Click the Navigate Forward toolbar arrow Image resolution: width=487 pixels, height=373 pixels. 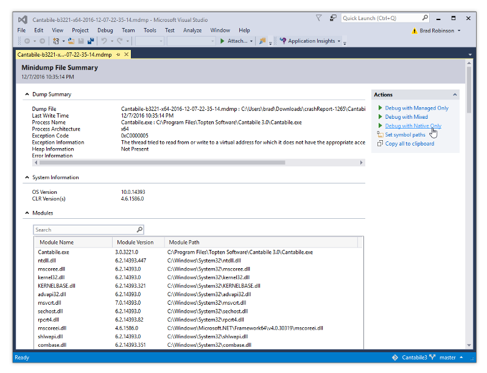(42, 41)
